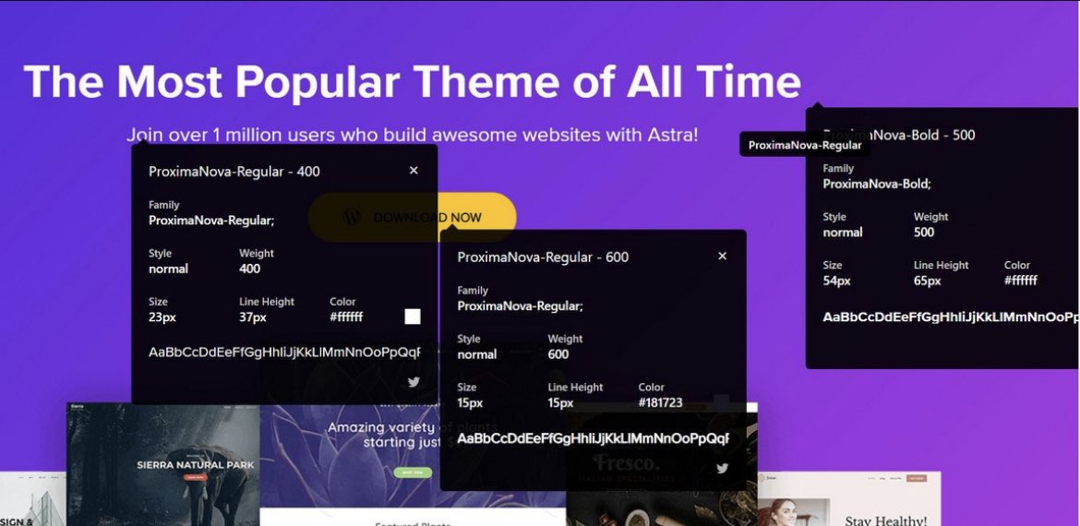Select ProximaNova-Bold - 500 panel title

coord(899,135)
